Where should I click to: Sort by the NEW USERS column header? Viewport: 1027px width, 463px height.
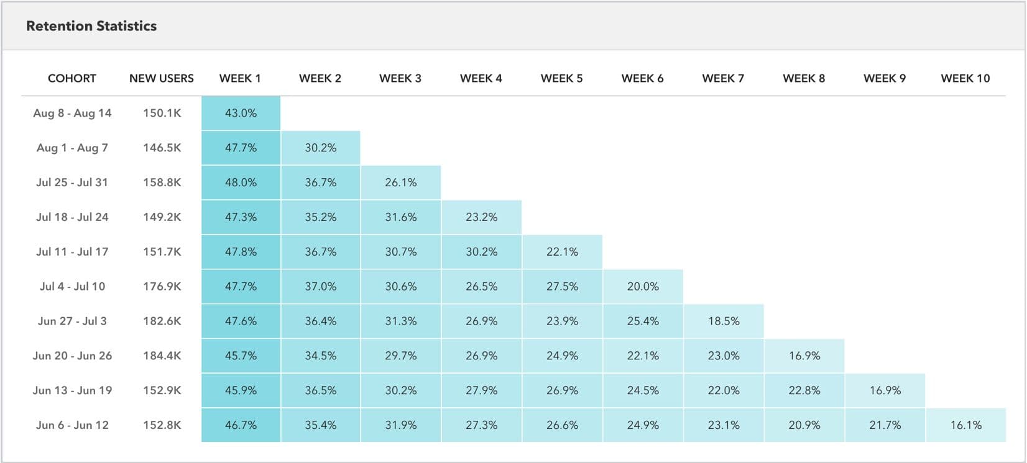tap(162, 78)
